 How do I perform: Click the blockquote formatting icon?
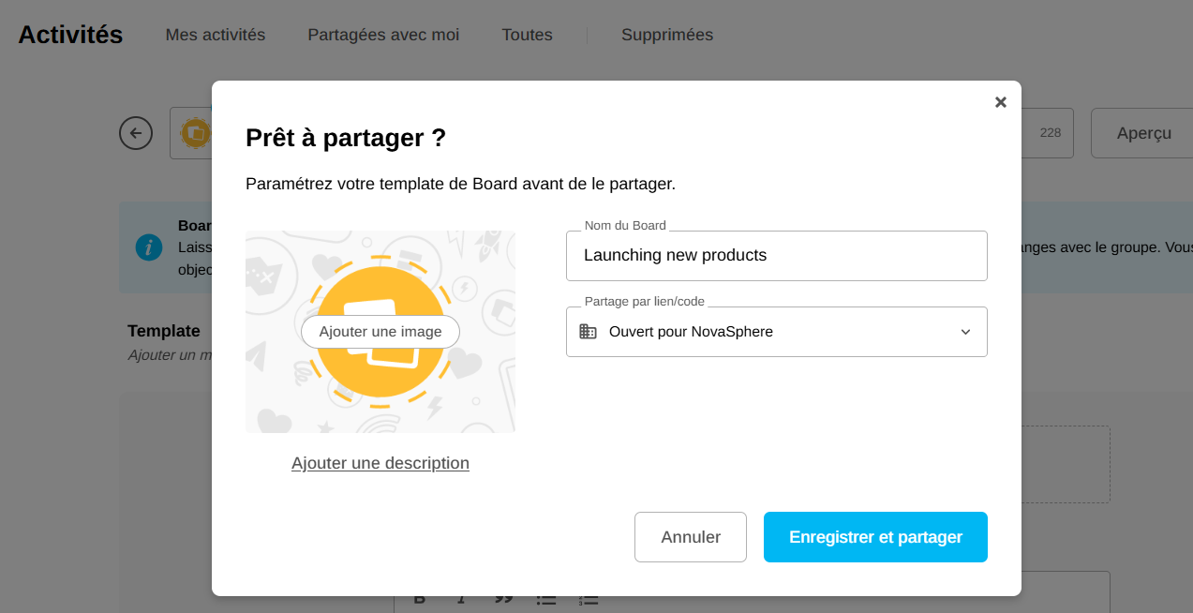pos(503,600)
